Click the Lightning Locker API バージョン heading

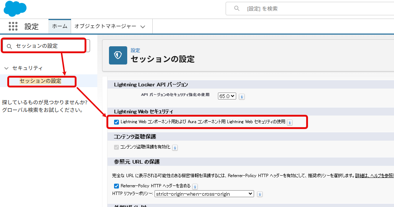click(151, 85)
